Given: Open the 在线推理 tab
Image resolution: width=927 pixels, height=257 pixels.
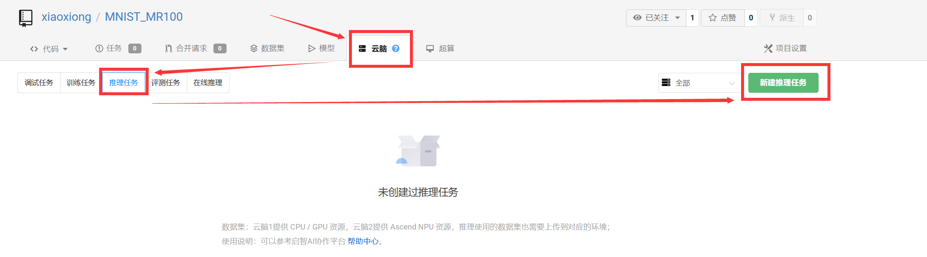Looking at the screenshot, I should [208, 83].
